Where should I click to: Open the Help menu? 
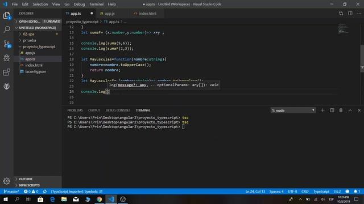[x=111, y=4]
